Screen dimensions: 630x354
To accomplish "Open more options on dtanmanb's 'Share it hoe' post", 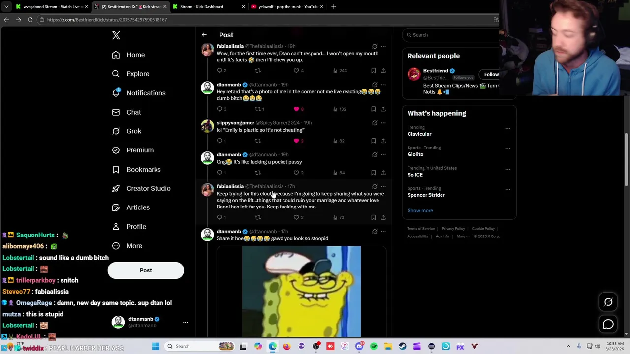I will pos(383,231).
